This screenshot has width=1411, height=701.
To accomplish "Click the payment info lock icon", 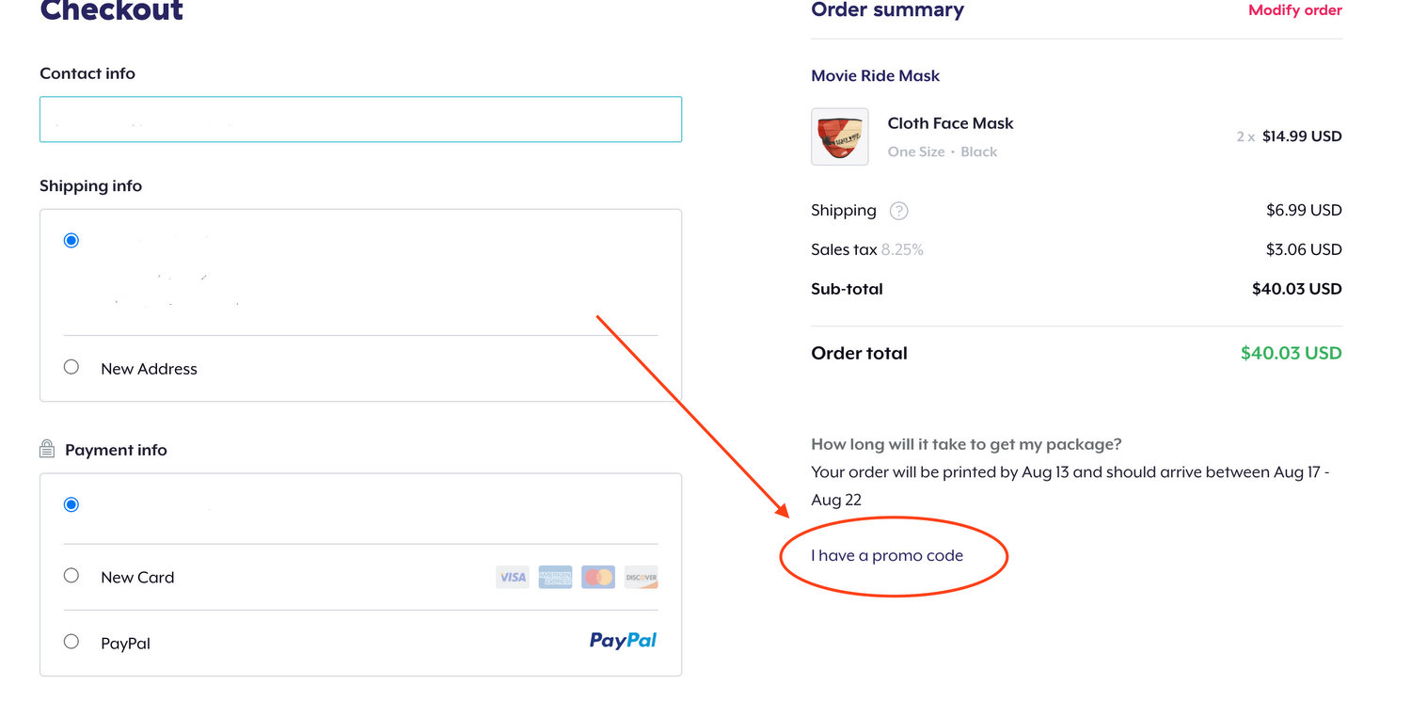I will 47,450.
